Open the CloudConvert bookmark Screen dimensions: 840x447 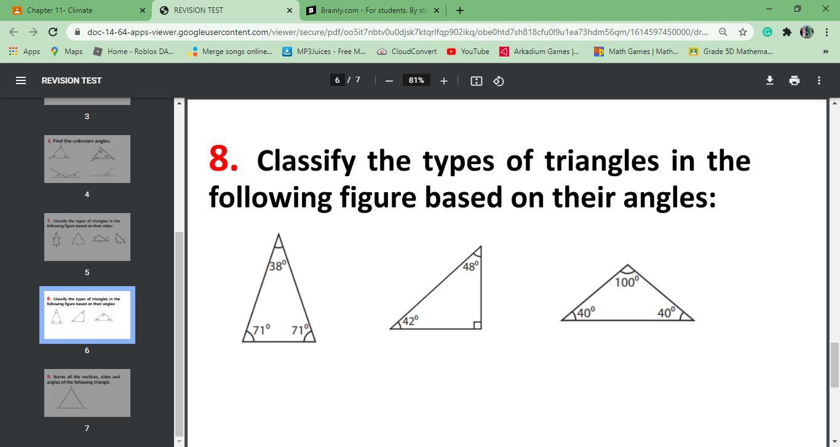click(406, 52)
